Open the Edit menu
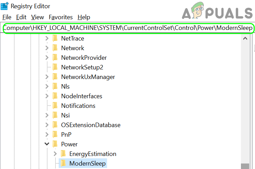Screen dimensions: 255x169 pos(21,17)
